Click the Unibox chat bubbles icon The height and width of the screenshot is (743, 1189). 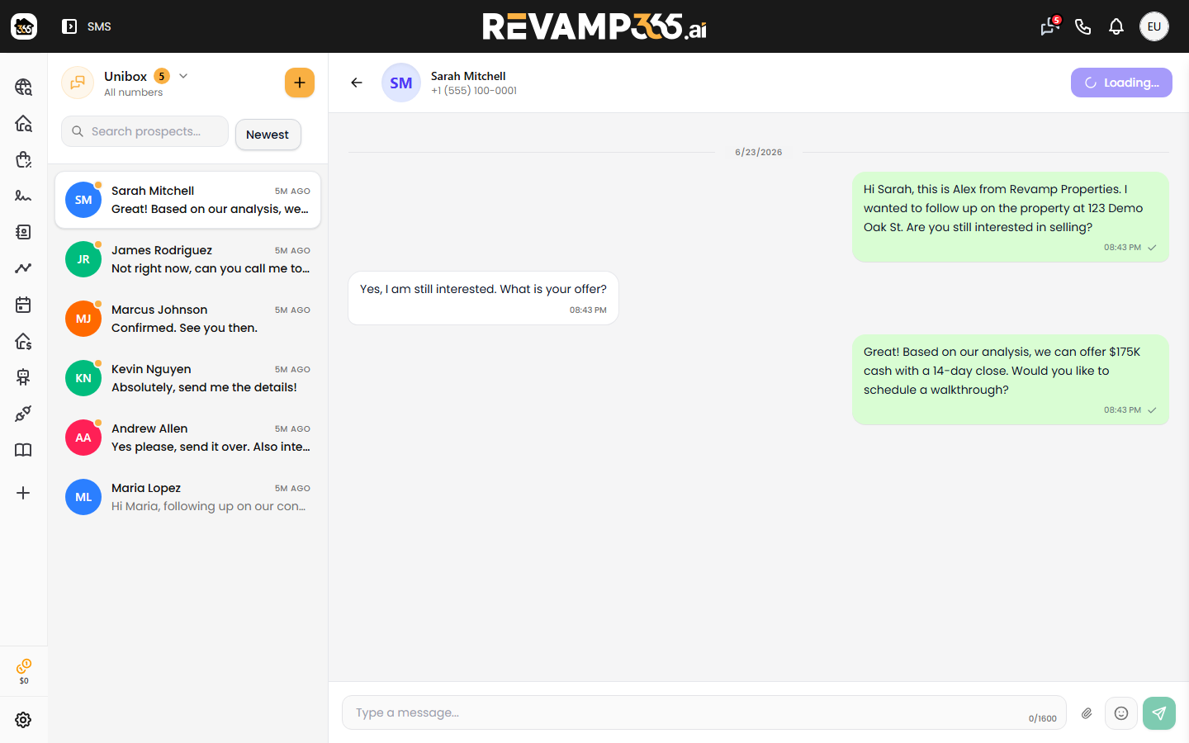point(78,83)
